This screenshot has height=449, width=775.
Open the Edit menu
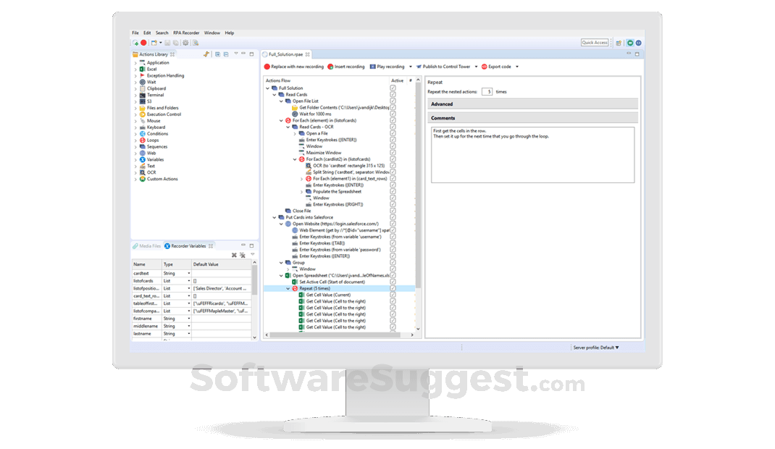(147, 33)
